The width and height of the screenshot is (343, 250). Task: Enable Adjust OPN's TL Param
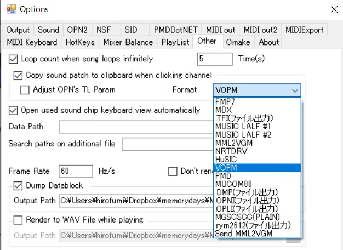(25, 90)
